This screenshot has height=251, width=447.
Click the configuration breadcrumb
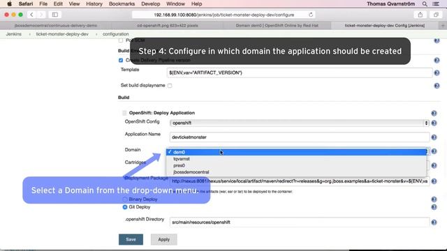[116, 34]
